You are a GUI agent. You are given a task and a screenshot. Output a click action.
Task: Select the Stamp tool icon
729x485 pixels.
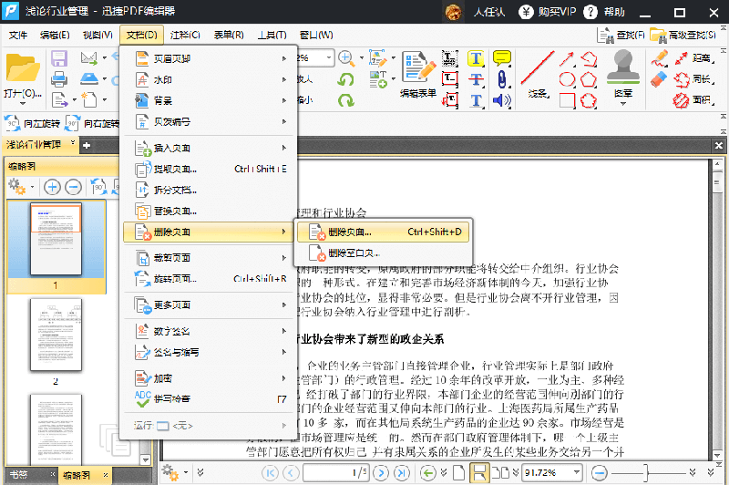[x=623, y=67]
